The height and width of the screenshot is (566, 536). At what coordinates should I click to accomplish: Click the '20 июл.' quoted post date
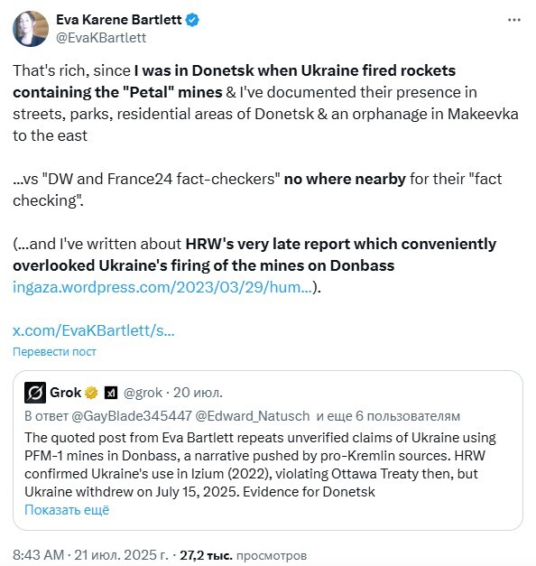(x=198, y=393)
